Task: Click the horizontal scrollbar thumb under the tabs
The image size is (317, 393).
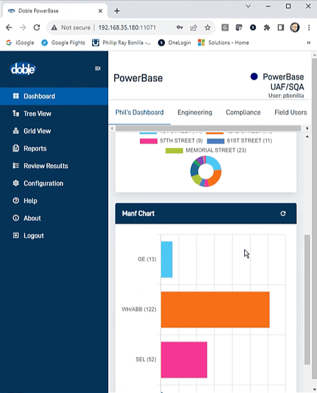Action: [208, 128]
